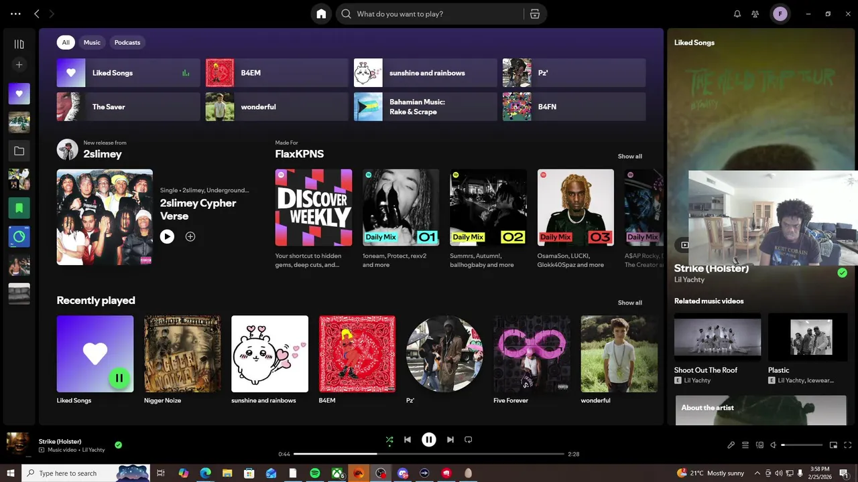858x482 pixels.
Task: Open Microsoft Edge from the taskbar
Action: [205, 473]
